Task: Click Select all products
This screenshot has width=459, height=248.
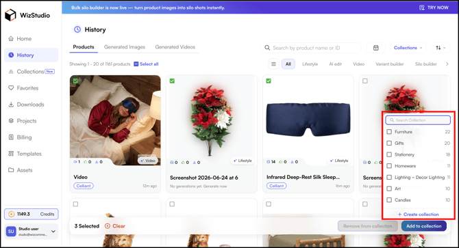Action: pos(146,64)
